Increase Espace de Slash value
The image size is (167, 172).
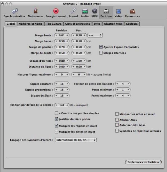tap(67, 96)
